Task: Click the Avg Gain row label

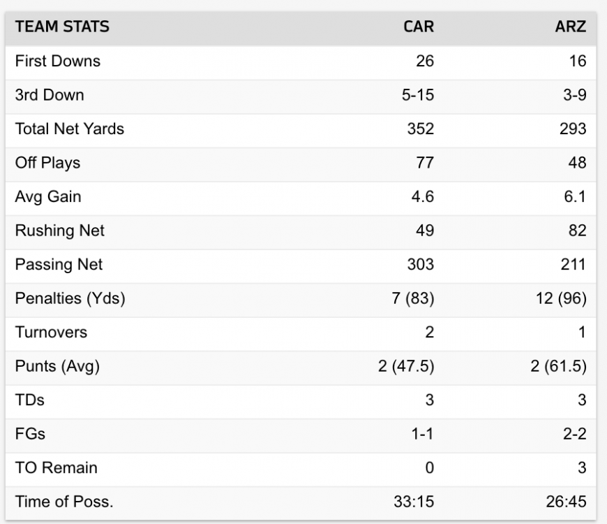Action: [x=47, y=196]
